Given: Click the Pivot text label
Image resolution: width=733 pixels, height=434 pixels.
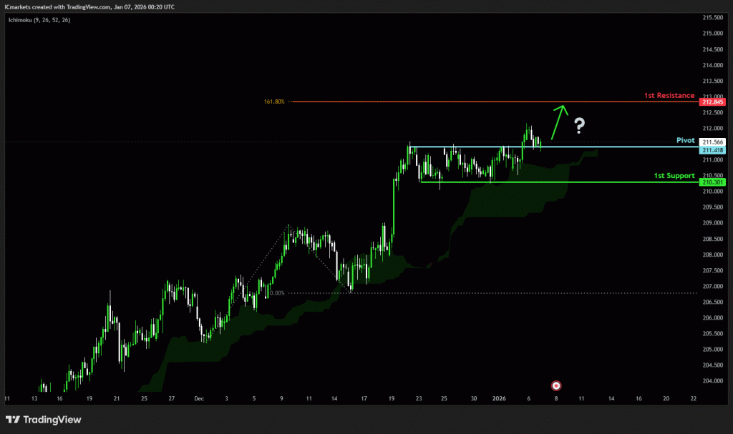Looking at the screenshot, I should (685, 141).
